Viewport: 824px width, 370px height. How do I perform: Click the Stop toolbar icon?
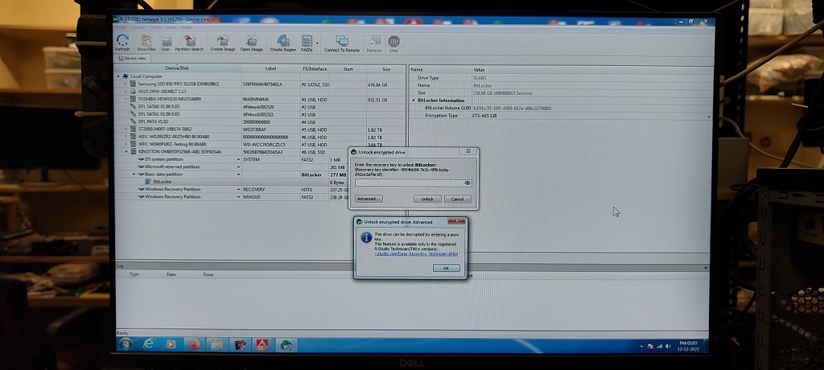393,43
